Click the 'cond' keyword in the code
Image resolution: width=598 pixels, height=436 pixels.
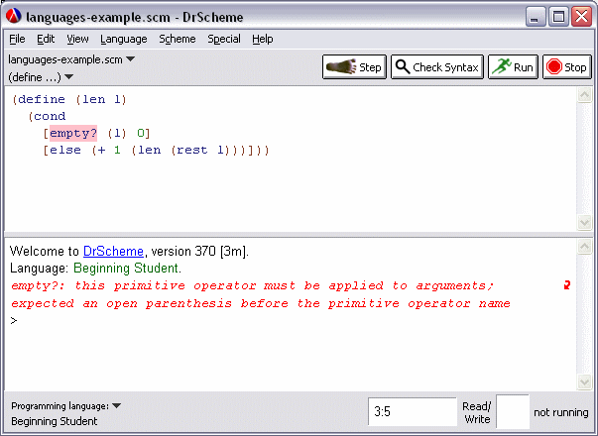[50, 116]
